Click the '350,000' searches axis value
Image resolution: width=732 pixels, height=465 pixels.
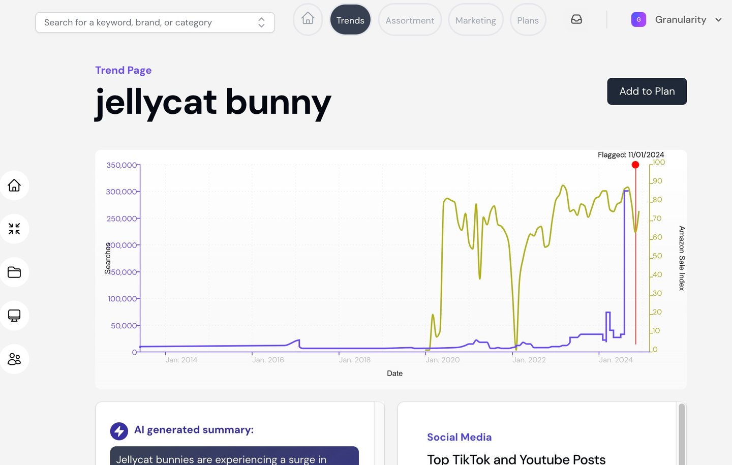pyautogui.click(x=121, y=165)
